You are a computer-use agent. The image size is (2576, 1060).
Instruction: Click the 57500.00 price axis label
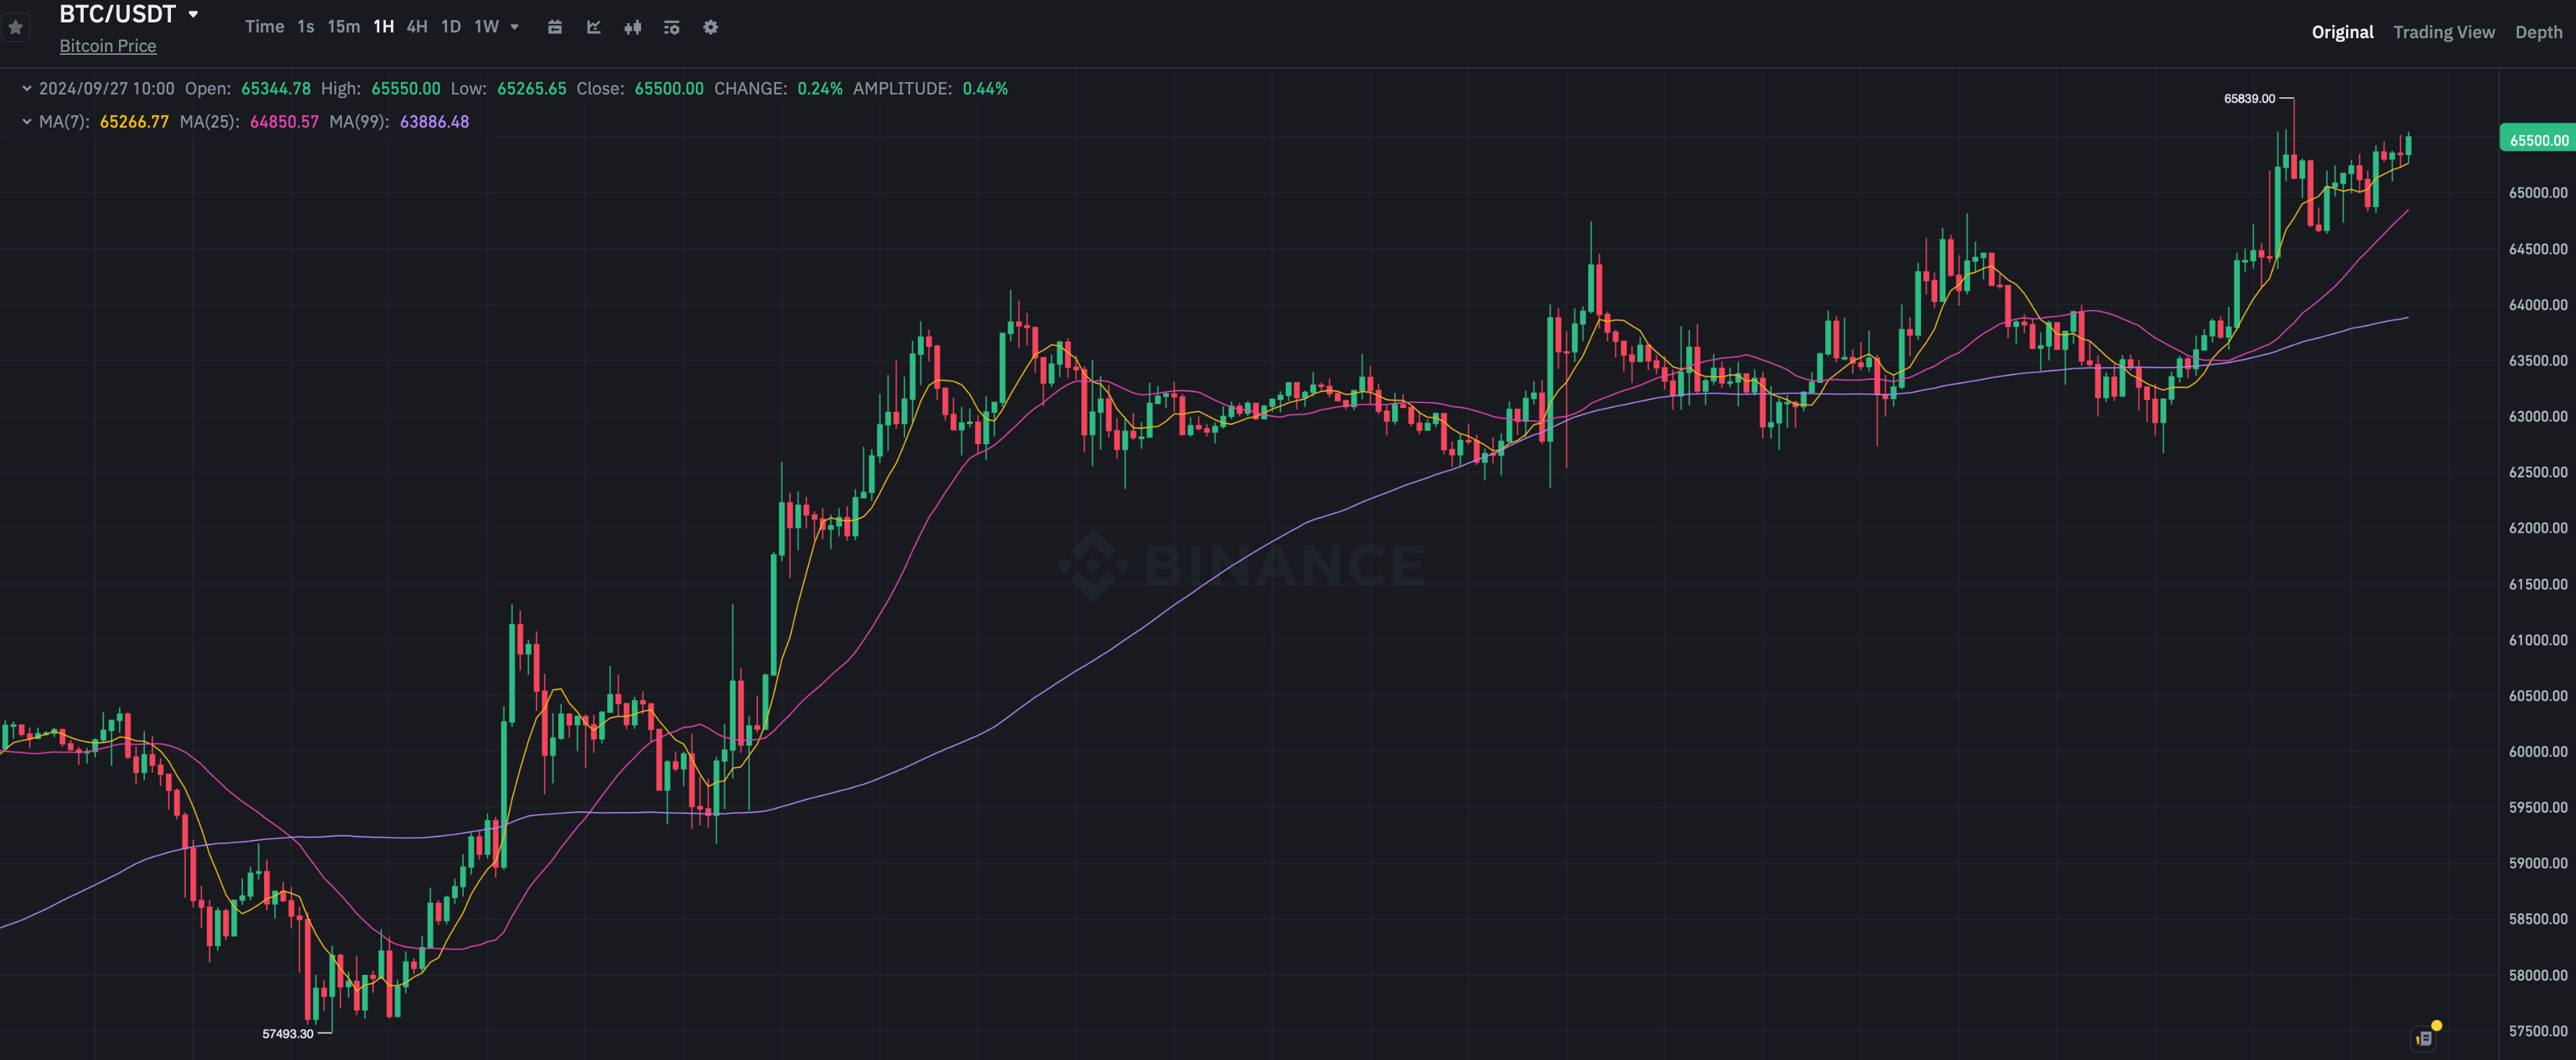2538,1030
